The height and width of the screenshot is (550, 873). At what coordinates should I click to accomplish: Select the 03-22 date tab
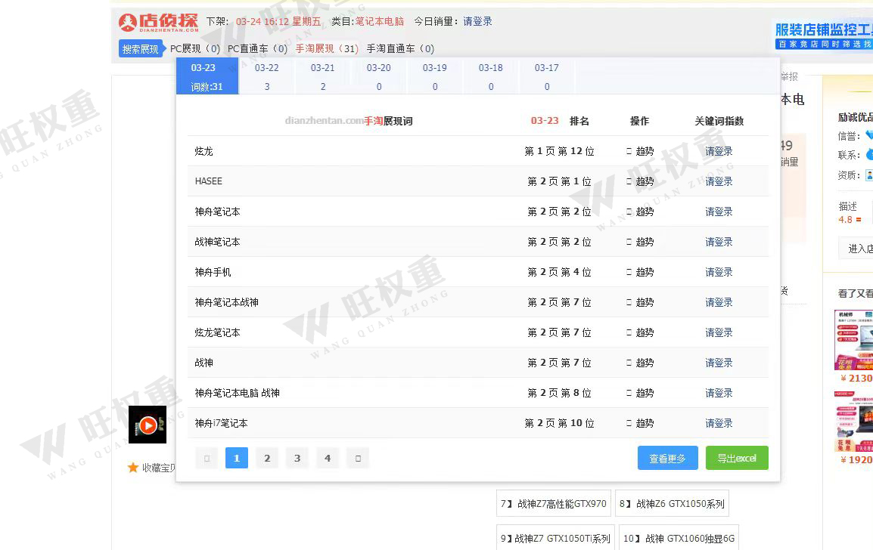pyautogui.click(x=267, y=76)
